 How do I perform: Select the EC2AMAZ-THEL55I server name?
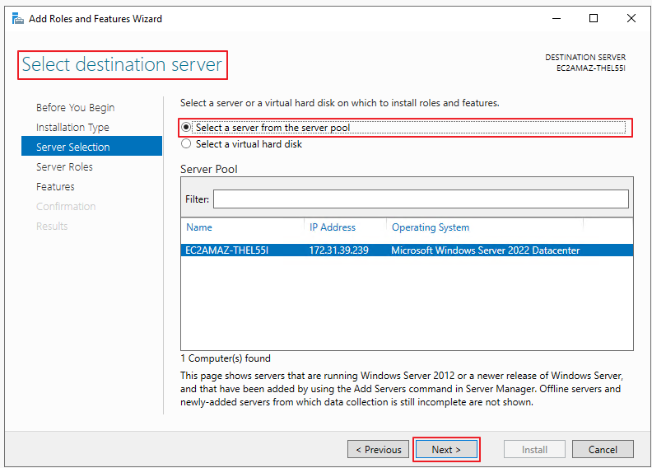pyautogui.click(x=226, y=250)
